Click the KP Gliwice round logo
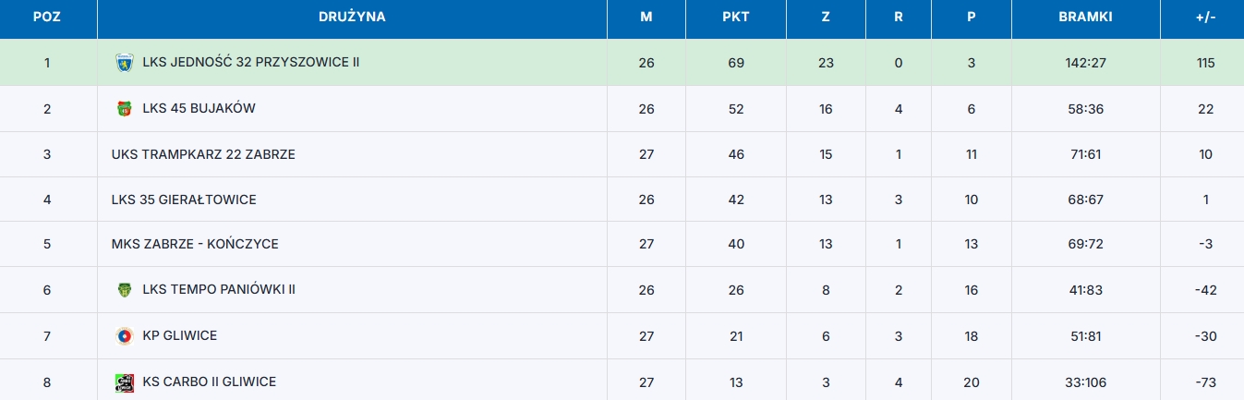The height and width of the screenshot is (400, 1244). 124,335
